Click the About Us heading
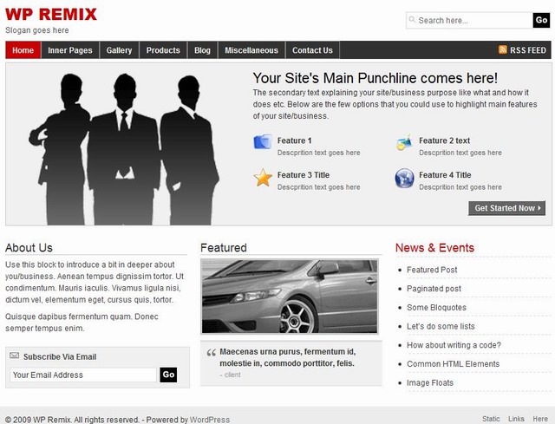Image resolution: width=555 pixels, height=424 pixels. pyautogui.click(x=29, y=248)
